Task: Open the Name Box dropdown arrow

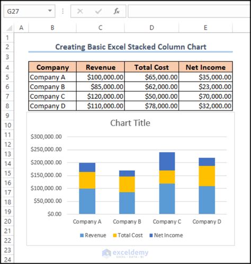Action: tap(50, 11)
